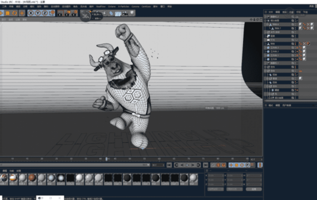This screenshot has height=200, width=317.
Task: Toggle the X axis lock
Action: click(x=31, y=13)
